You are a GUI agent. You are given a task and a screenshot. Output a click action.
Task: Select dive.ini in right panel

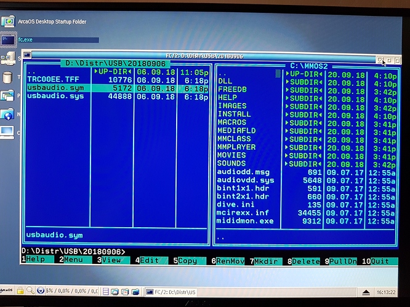[x=236, y=204]
